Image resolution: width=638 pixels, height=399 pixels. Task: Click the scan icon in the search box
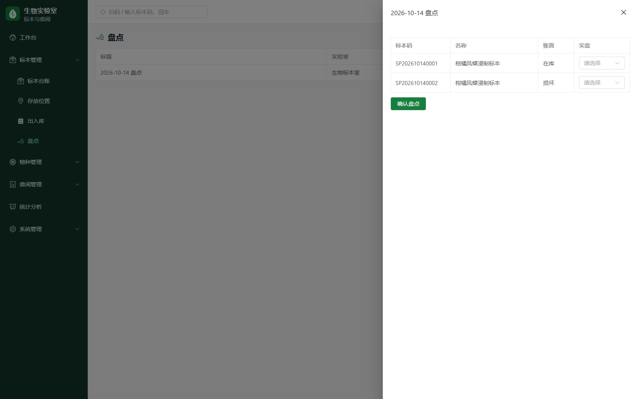click(x=103, y=12)
